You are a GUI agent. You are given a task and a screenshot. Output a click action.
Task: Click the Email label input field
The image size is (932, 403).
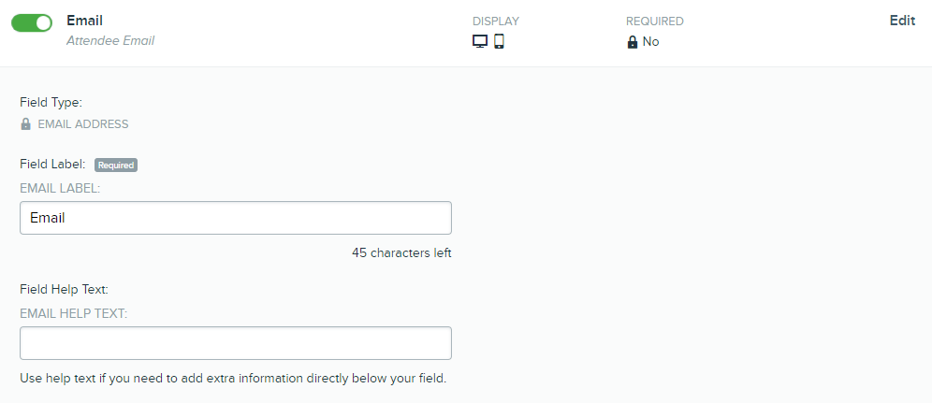236,218
